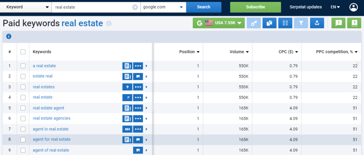Check the box for 'real estates'
The height and width of the screenshot is (155, 364).
tap(23, 87)
